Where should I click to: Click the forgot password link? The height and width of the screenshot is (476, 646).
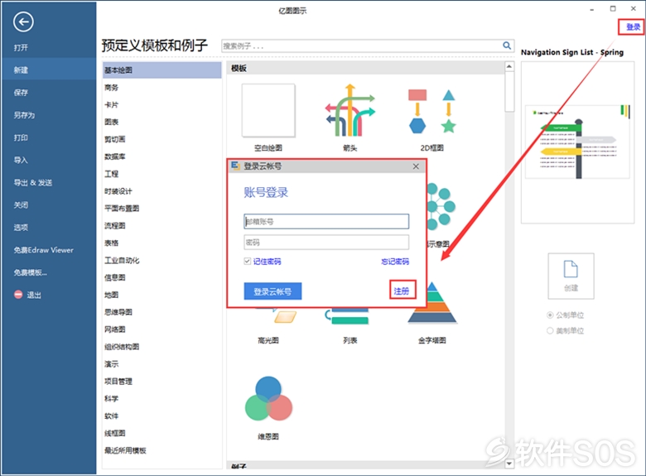click(395, 262)
